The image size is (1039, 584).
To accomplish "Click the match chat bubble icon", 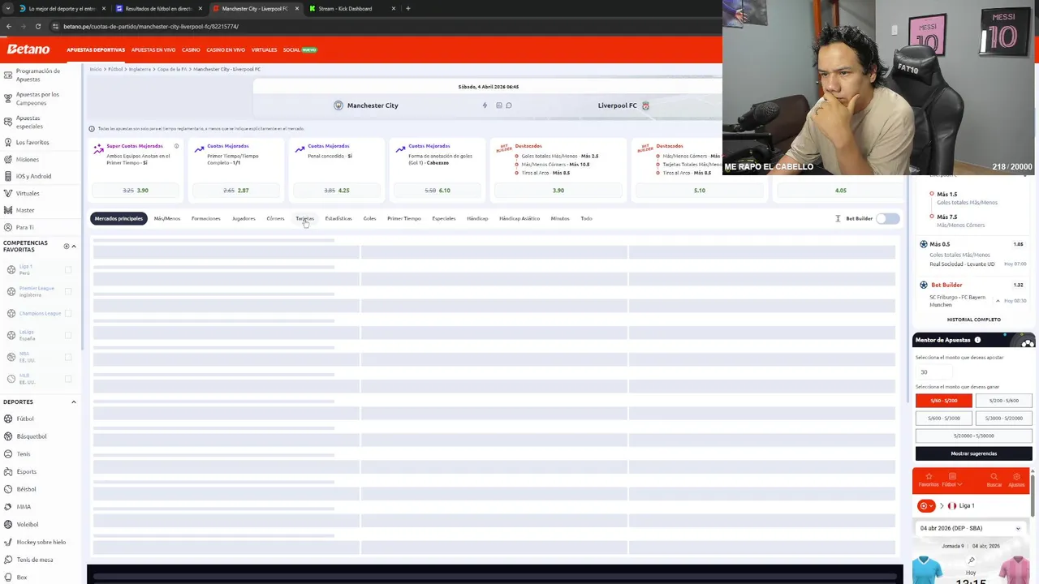I will [x=509, y=105].
